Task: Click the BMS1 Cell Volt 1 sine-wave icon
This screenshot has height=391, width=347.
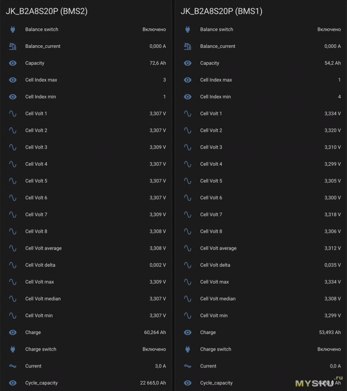Action: coord(187,114)
